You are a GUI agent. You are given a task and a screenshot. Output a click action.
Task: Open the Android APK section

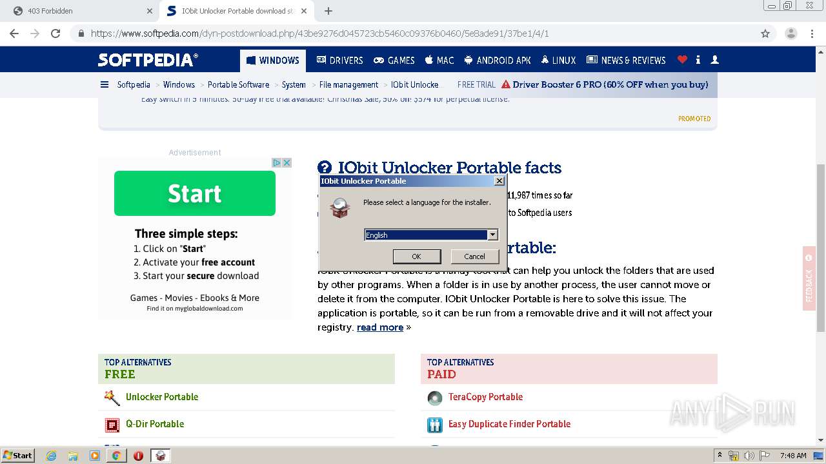pos(498,61)
